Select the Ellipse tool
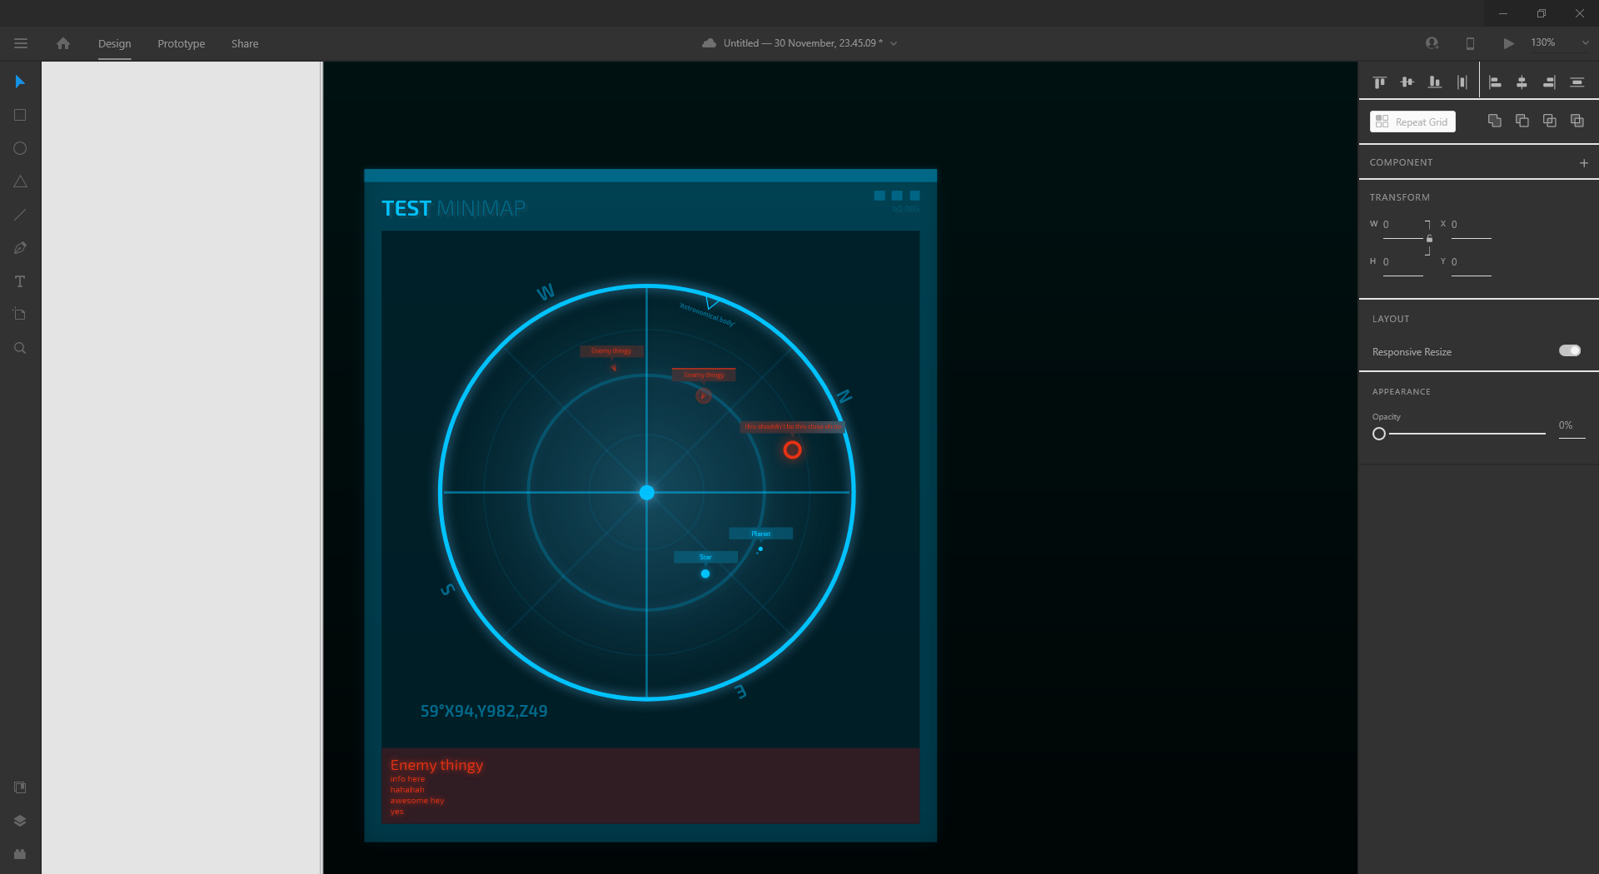The height and width of the screenshot is (874, 1599). pyautogui.click(x=20, y=148)
